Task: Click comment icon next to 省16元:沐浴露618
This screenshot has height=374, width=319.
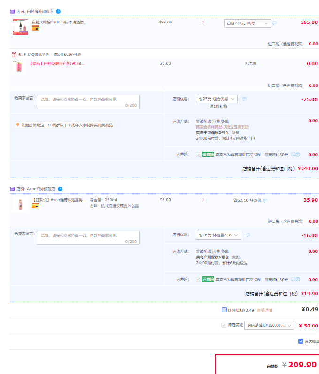Action: click(x=248, y=235)
